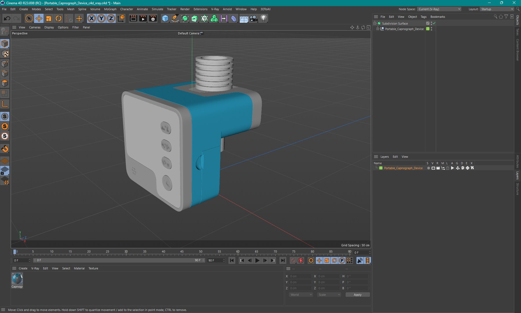The width and height of the screenshot is (521, 313).
Task: Switch to Texture mode checkered icon
Action: coord(5,54)
